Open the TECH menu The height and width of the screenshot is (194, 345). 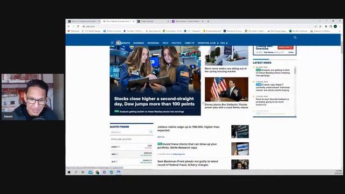165,43
